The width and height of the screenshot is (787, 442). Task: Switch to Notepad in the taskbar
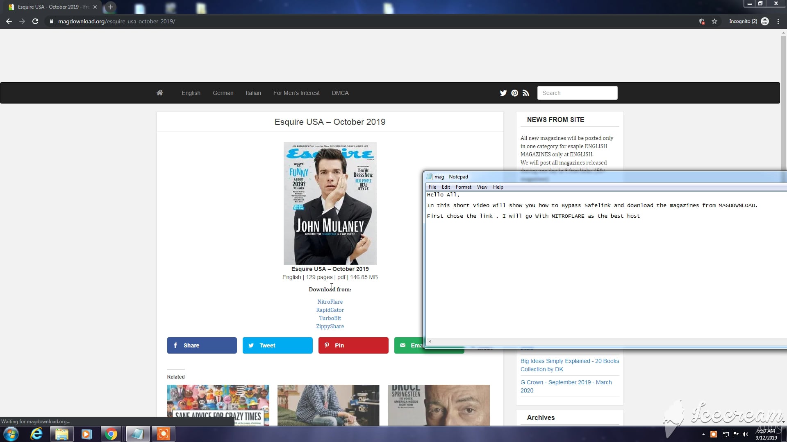click(x=138, y=434)
